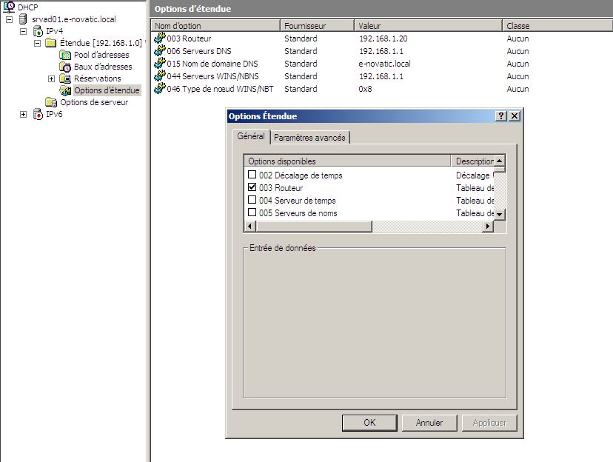The image size is (613, 462).
Task: Collapse the Étendue [192.168.1.0] node
Action: click(x=38, y=43)
